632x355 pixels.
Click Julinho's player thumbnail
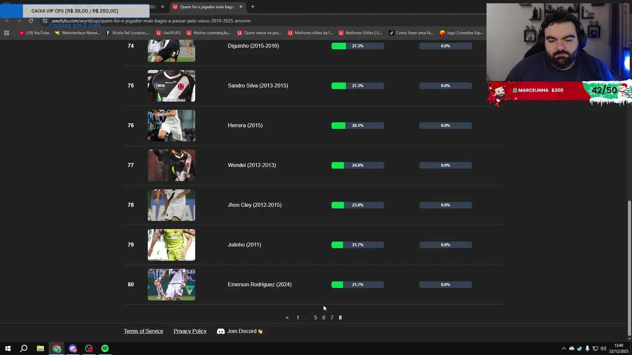pos(171,245)
